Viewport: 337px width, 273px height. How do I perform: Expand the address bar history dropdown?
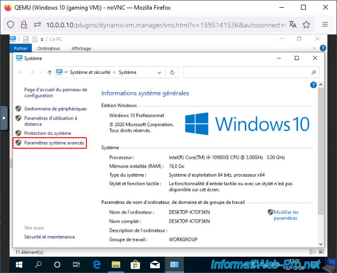point(159,72)
